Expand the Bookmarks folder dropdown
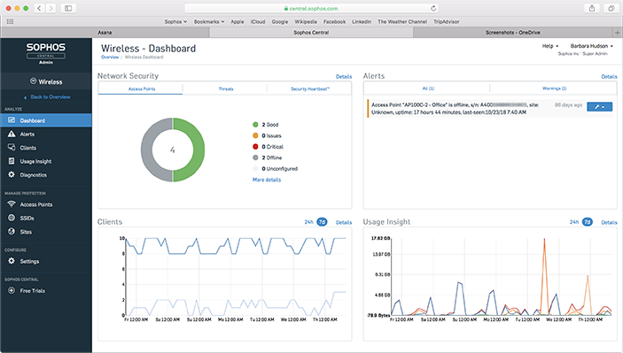Screen dimensions: 623x353 [x=209, y=21]
